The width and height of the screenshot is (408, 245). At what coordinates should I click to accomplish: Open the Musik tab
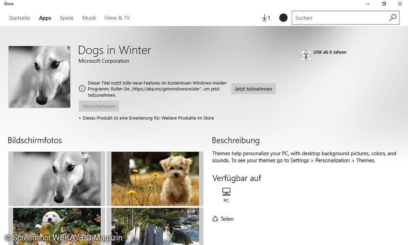89,18
